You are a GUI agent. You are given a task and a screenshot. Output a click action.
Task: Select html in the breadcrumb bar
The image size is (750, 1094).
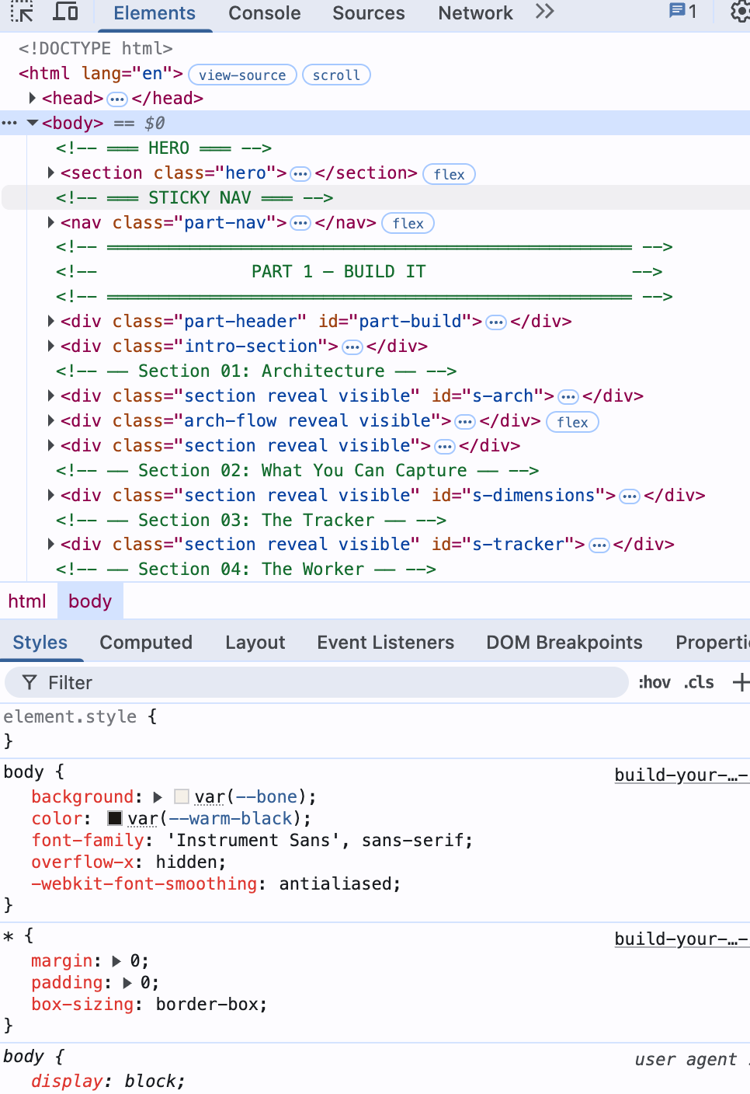tap(28, 601)
